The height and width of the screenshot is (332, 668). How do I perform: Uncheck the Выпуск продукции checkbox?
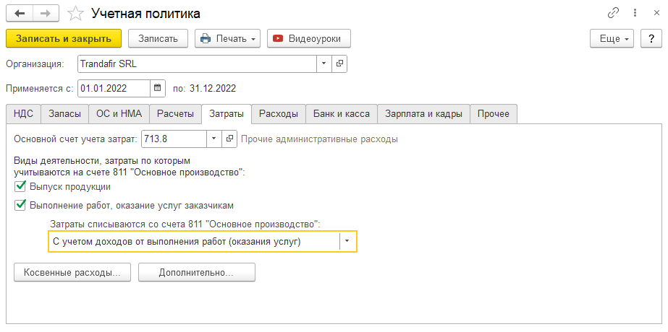(x=20, y=187)
